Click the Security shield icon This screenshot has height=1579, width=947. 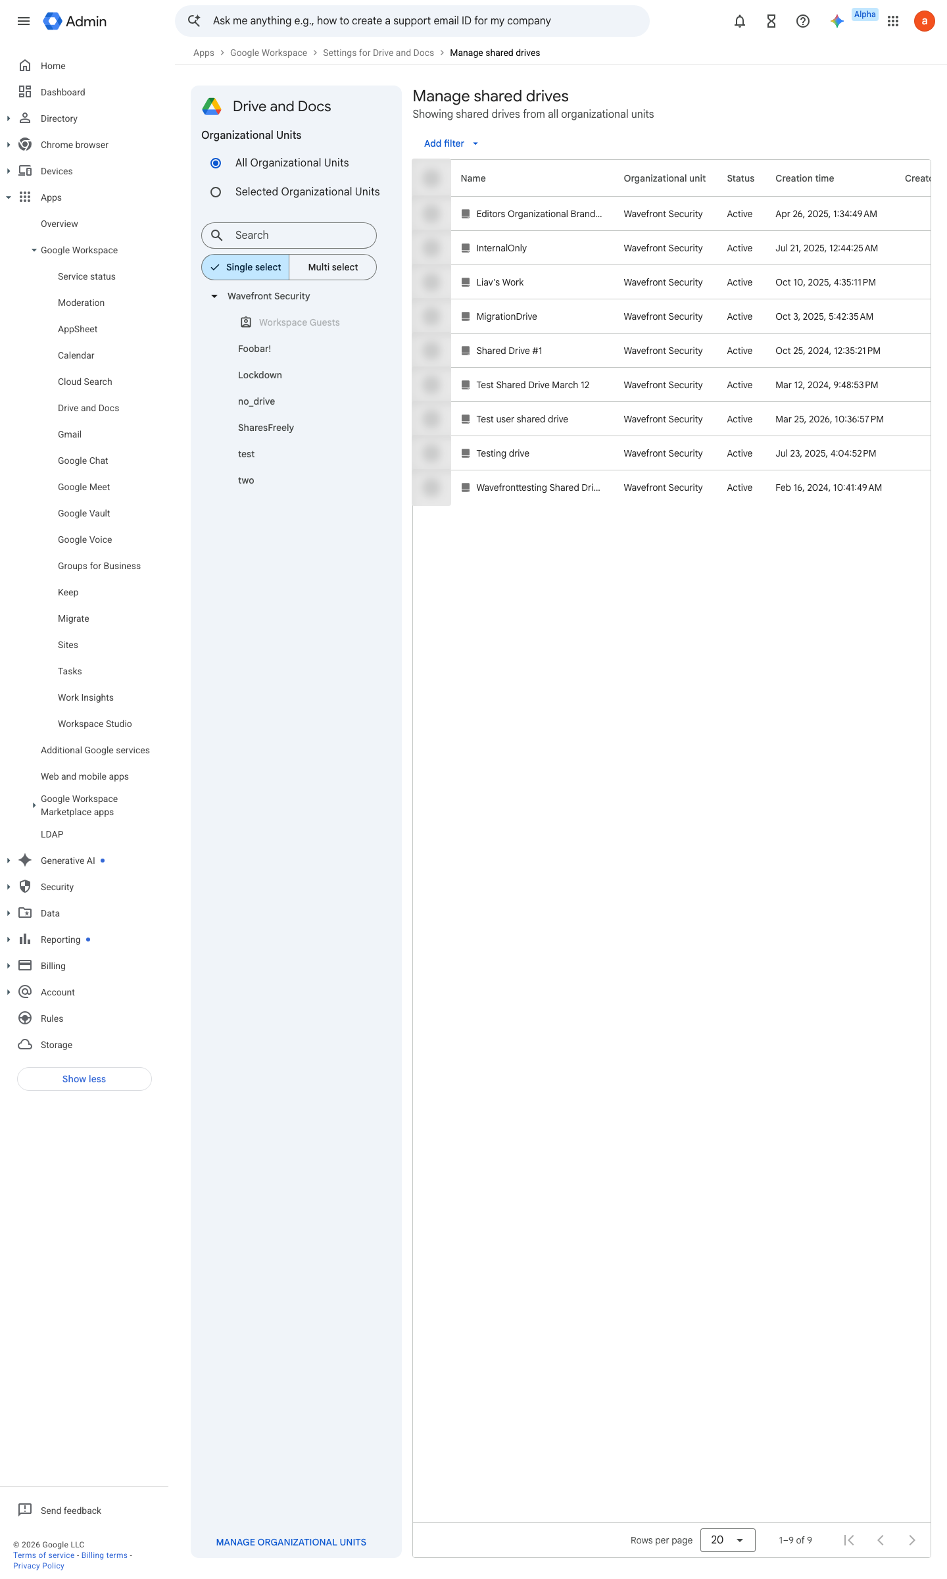point(25,887)
